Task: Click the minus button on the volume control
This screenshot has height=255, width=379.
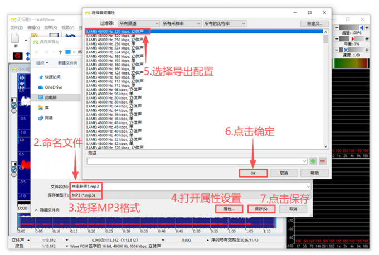Action: point(337,27)
